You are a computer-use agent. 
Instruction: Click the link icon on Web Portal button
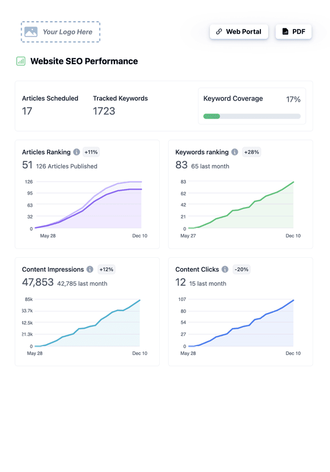click(x=219, y=32)
